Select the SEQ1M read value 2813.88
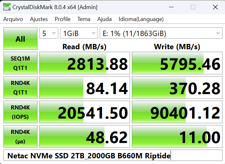 [85, 63]
